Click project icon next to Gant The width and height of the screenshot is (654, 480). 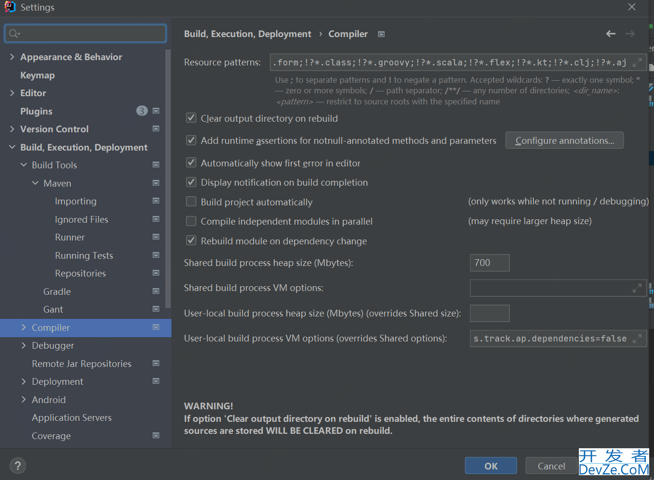[x=156, y=309]
